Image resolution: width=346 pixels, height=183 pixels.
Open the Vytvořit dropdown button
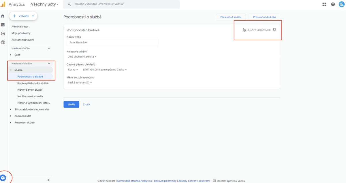(23, 16)
